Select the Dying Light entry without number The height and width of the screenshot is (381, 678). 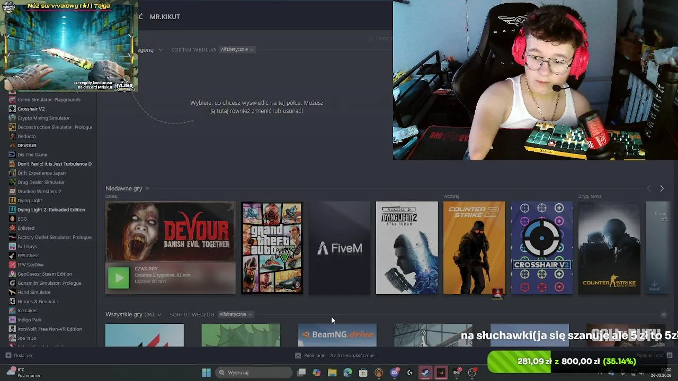pyautogui.click(x=30, y=201)
